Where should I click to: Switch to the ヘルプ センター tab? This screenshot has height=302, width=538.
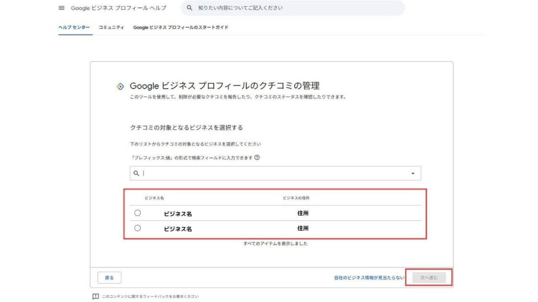coord(74,27)
